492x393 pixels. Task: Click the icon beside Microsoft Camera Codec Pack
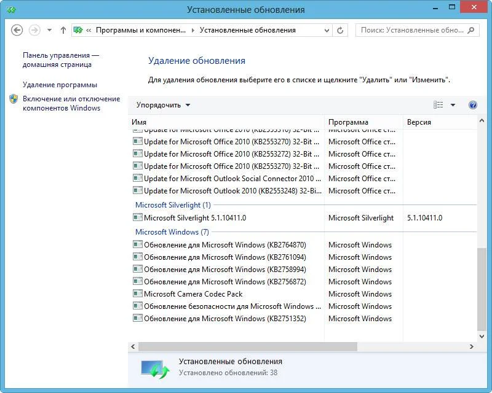(137, 294)
